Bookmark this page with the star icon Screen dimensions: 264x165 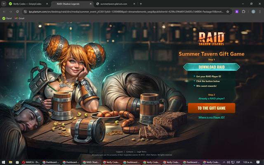(x=228, y=12)
